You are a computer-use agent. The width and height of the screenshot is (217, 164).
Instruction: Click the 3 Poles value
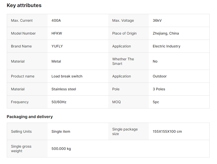pyautogui.click(x=159, y=89)
